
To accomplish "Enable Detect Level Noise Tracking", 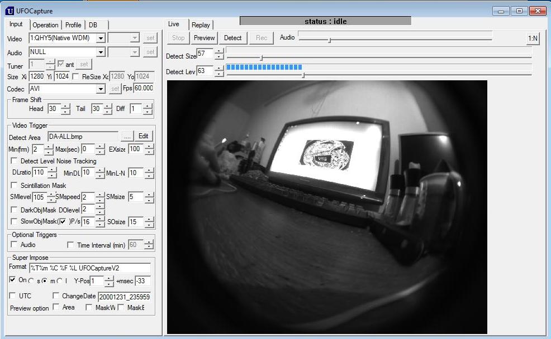I will [15, 161].
